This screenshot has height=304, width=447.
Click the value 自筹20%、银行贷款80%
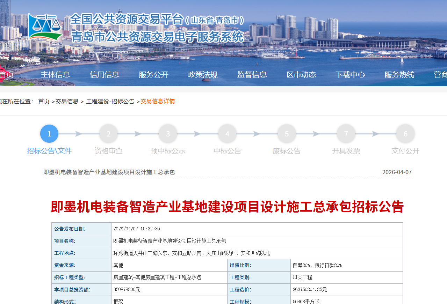click(x=317, y=265)
